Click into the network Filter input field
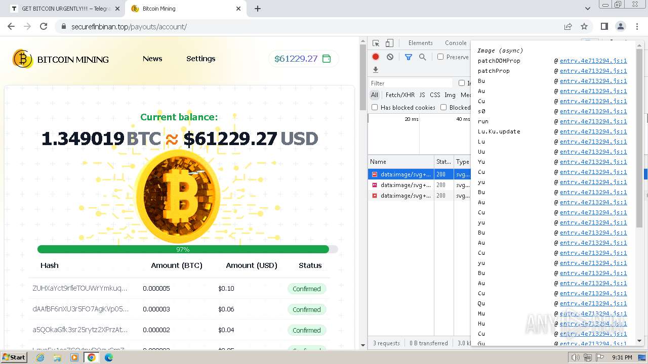 411,83
